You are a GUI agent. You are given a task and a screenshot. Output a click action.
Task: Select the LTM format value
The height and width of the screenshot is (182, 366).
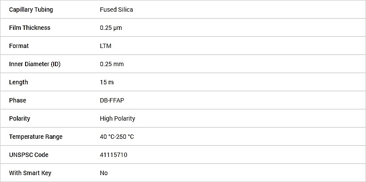tap(106, 46)
